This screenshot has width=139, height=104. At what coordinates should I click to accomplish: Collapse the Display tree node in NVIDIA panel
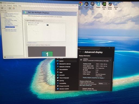tap(2, 18)
